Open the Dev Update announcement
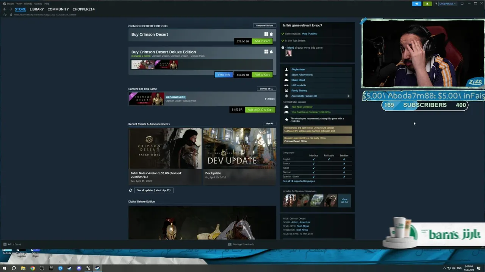Screen dimensions: 485x272 pos(239,156)
